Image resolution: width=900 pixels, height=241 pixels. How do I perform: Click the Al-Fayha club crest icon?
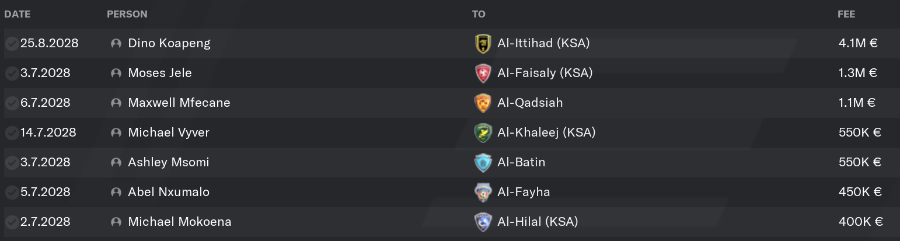[483, 193]
